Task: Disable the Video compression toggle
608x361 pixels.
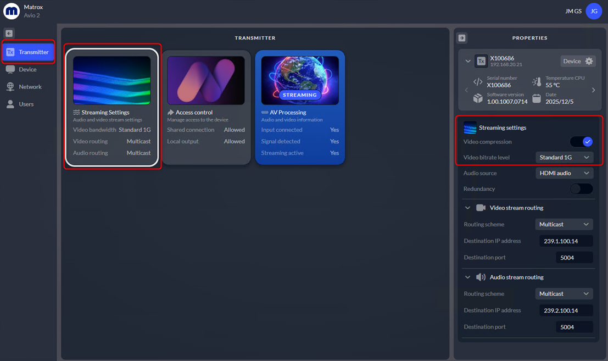Action: tap(581, 142)
